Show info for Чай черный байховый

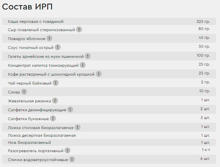pos(56,83)
